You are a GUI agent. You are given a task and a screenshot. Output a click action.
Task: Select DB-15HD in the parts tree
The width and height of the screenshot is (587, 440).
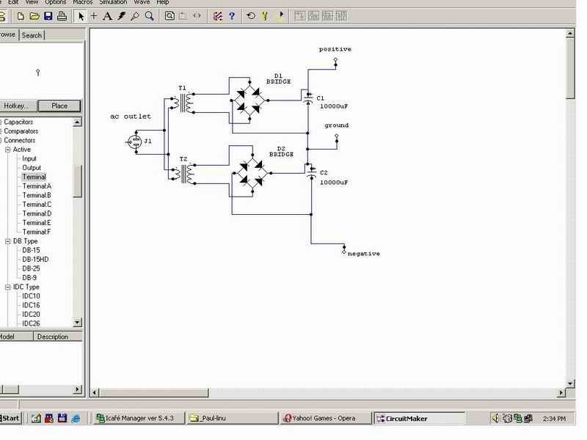(35, 260)
